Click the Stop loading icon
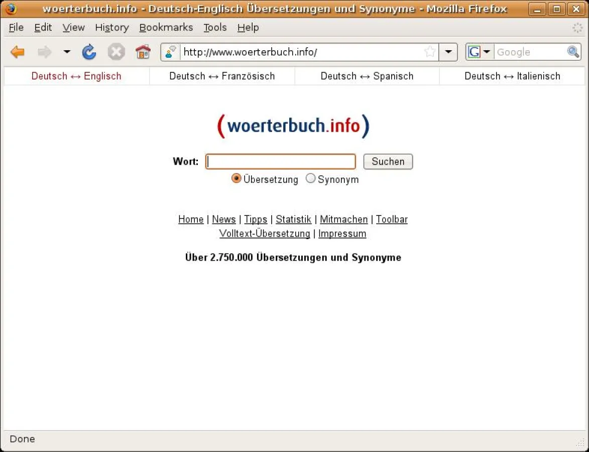Viewport: 589px width, 452px height. click(116, 52)
